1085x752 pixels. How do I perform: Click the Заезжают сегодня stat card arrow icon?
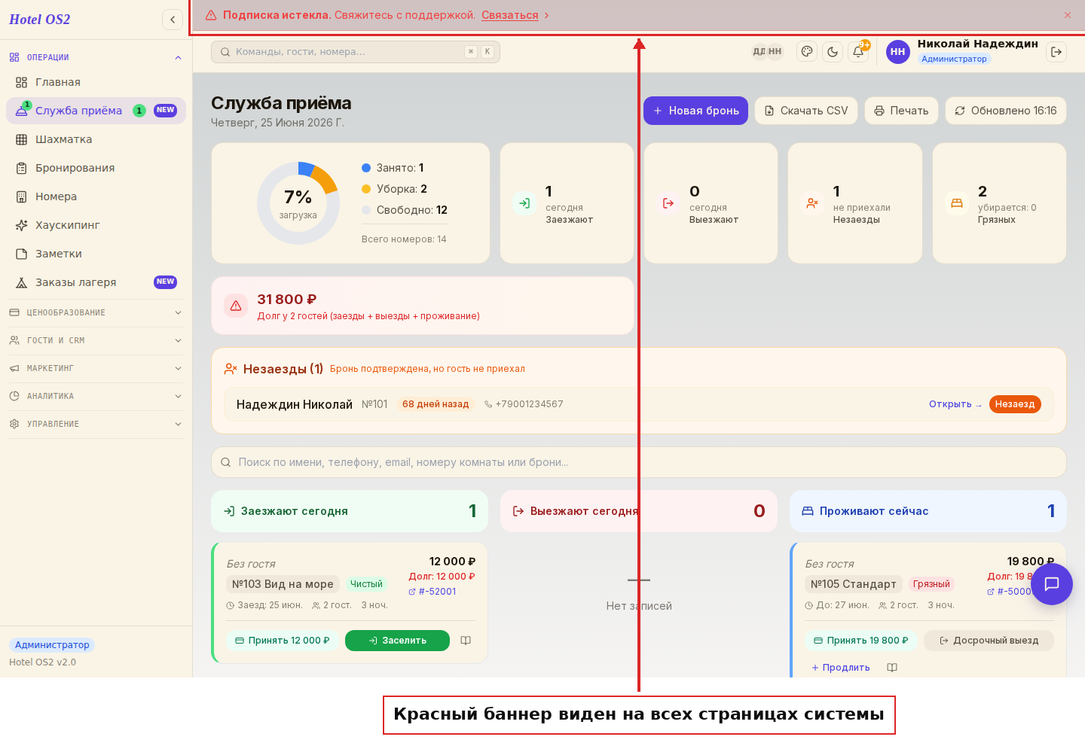point(524,203)
